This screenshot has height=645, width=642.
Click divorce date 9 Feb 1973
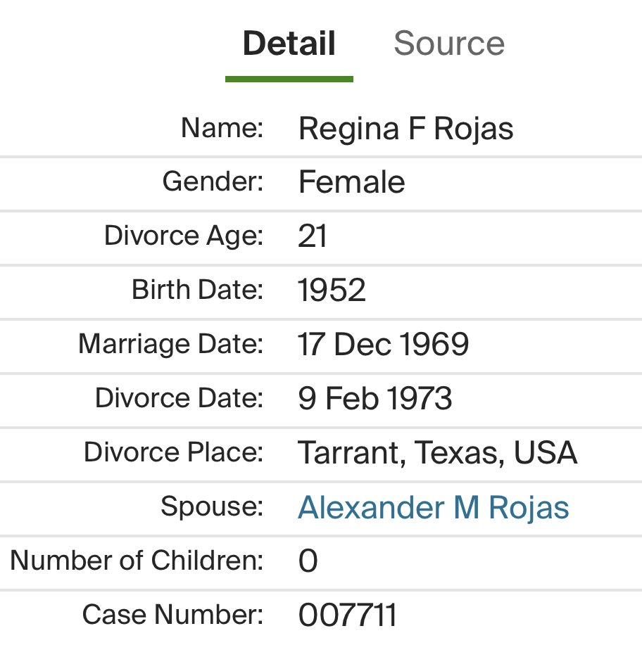tap(375, 398)
